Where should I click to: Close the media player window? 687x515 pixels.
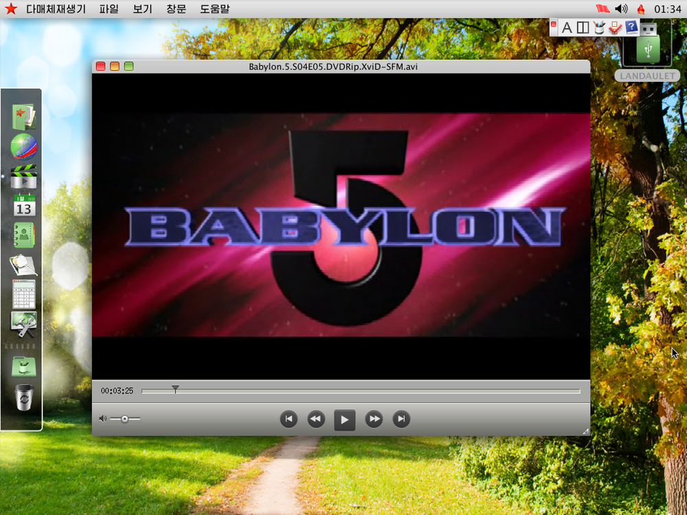(x=100, y=67)
